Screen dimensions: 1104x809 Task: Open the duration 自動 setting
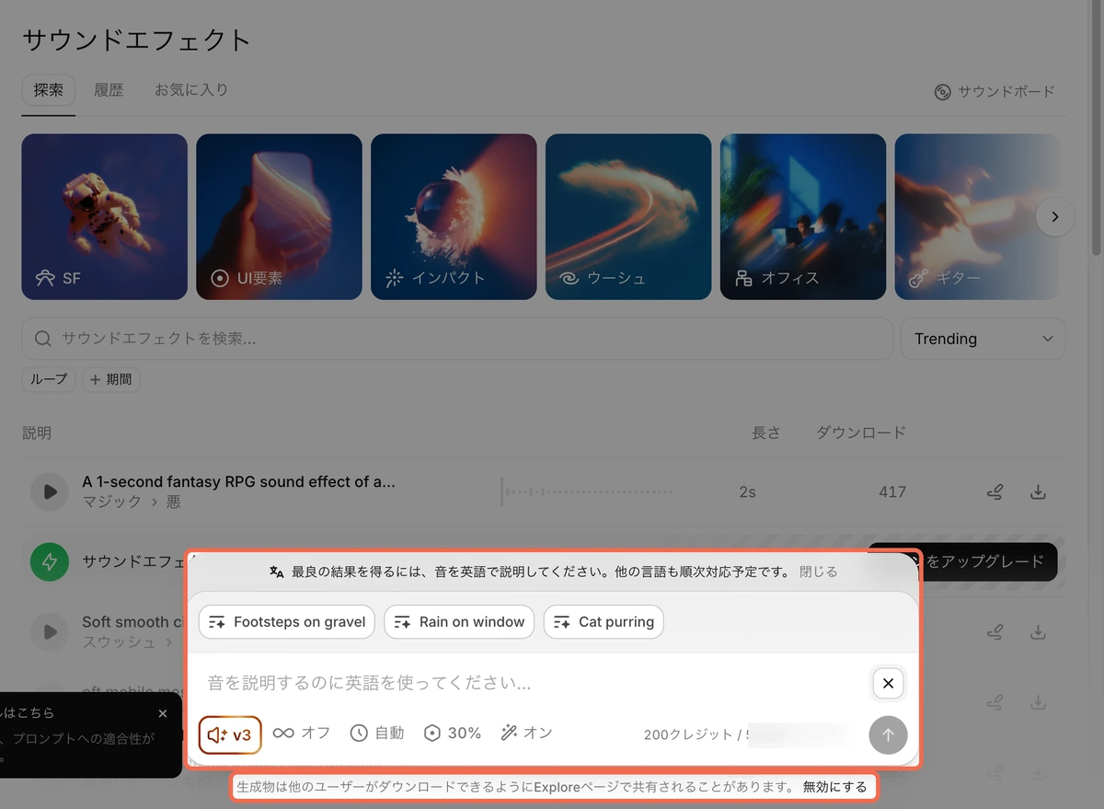point(376,733)
